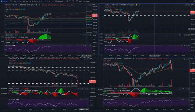Click the undo arrow

click(188, 1)
